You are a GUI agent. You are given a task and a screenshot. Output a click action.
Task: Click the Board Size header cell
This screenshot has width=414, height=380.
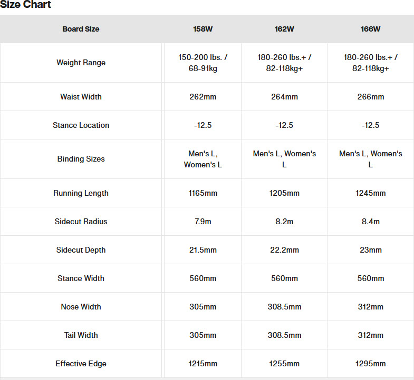coord(81,29)
